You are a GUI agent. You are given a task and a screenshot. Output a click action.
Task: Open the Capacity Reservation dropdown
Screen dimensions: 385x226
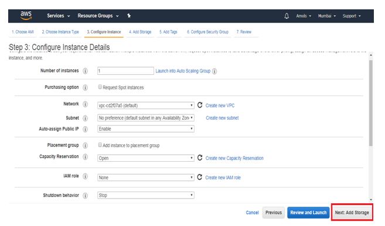(x=146, y=158)
